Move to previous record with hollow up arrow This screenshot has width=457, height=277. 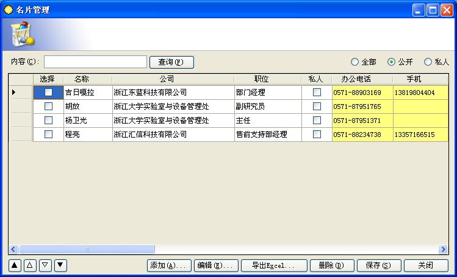(30, 265)
